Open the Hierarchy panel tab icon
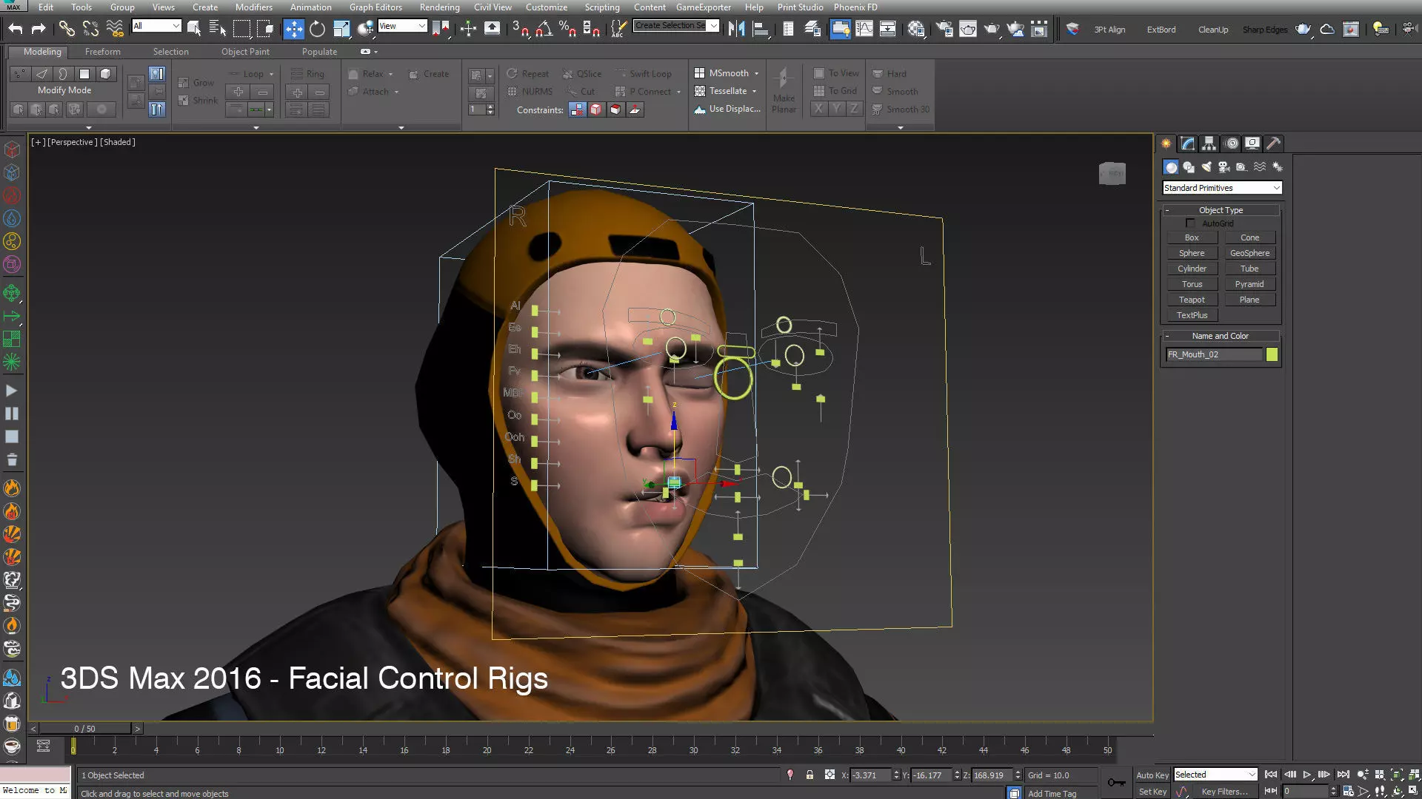 point(1209,144)
